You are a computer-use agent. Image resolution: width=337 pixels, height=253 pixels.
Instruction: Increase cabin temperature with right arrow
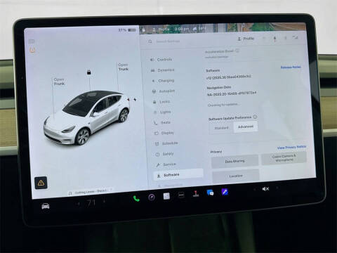pos(105,201)
